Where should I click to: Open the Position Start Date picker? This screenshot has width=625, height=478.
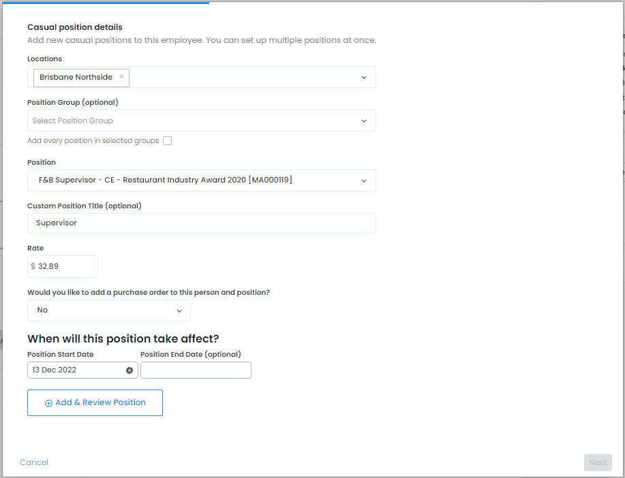tap(75, 370)
